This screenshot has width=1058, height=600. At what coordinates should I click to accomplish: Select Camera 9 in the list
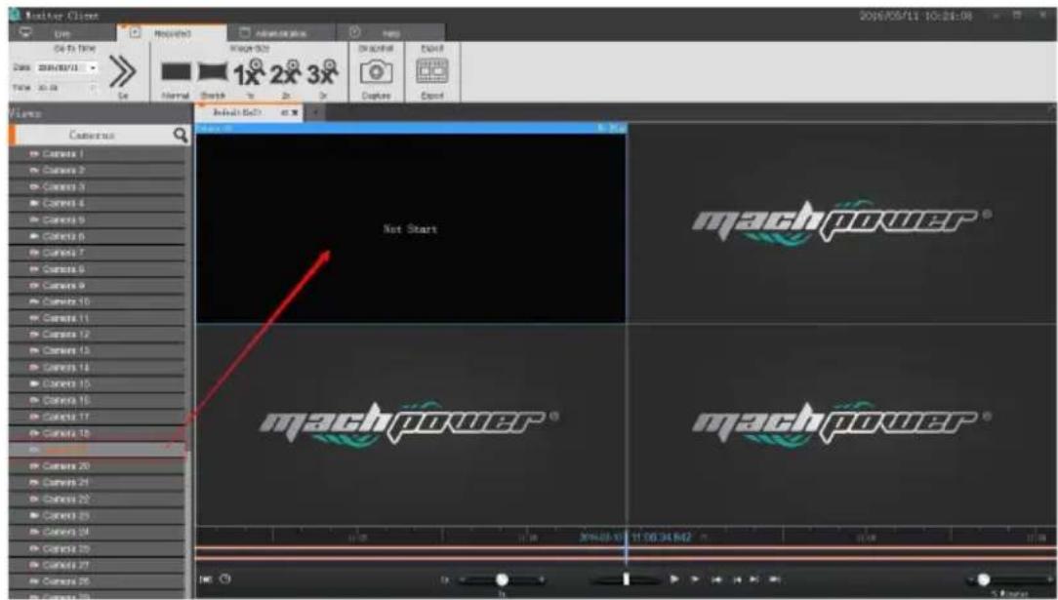(98, 286)
